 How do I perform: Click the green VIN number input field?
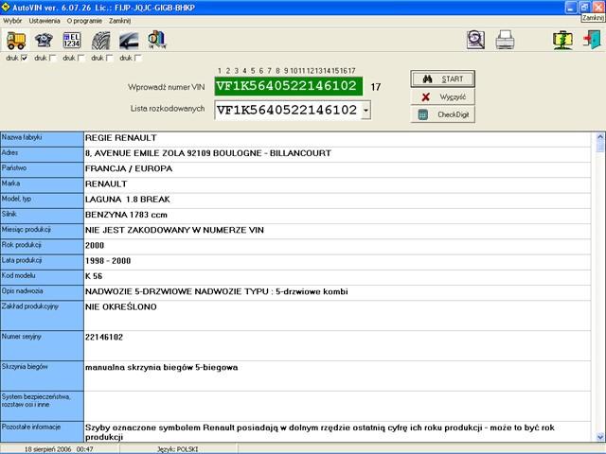pos(288,86)
